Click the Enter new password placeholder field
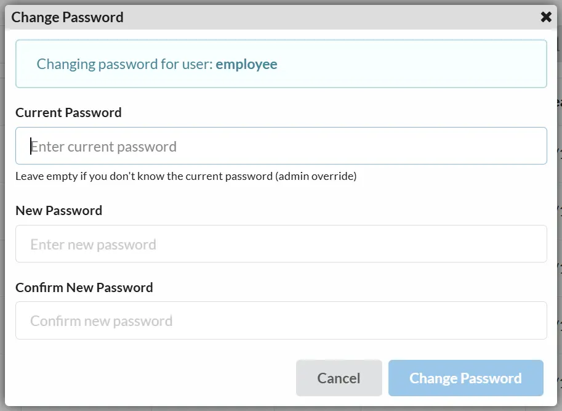Viewport: 562px width, 411px height. (281, 243)
